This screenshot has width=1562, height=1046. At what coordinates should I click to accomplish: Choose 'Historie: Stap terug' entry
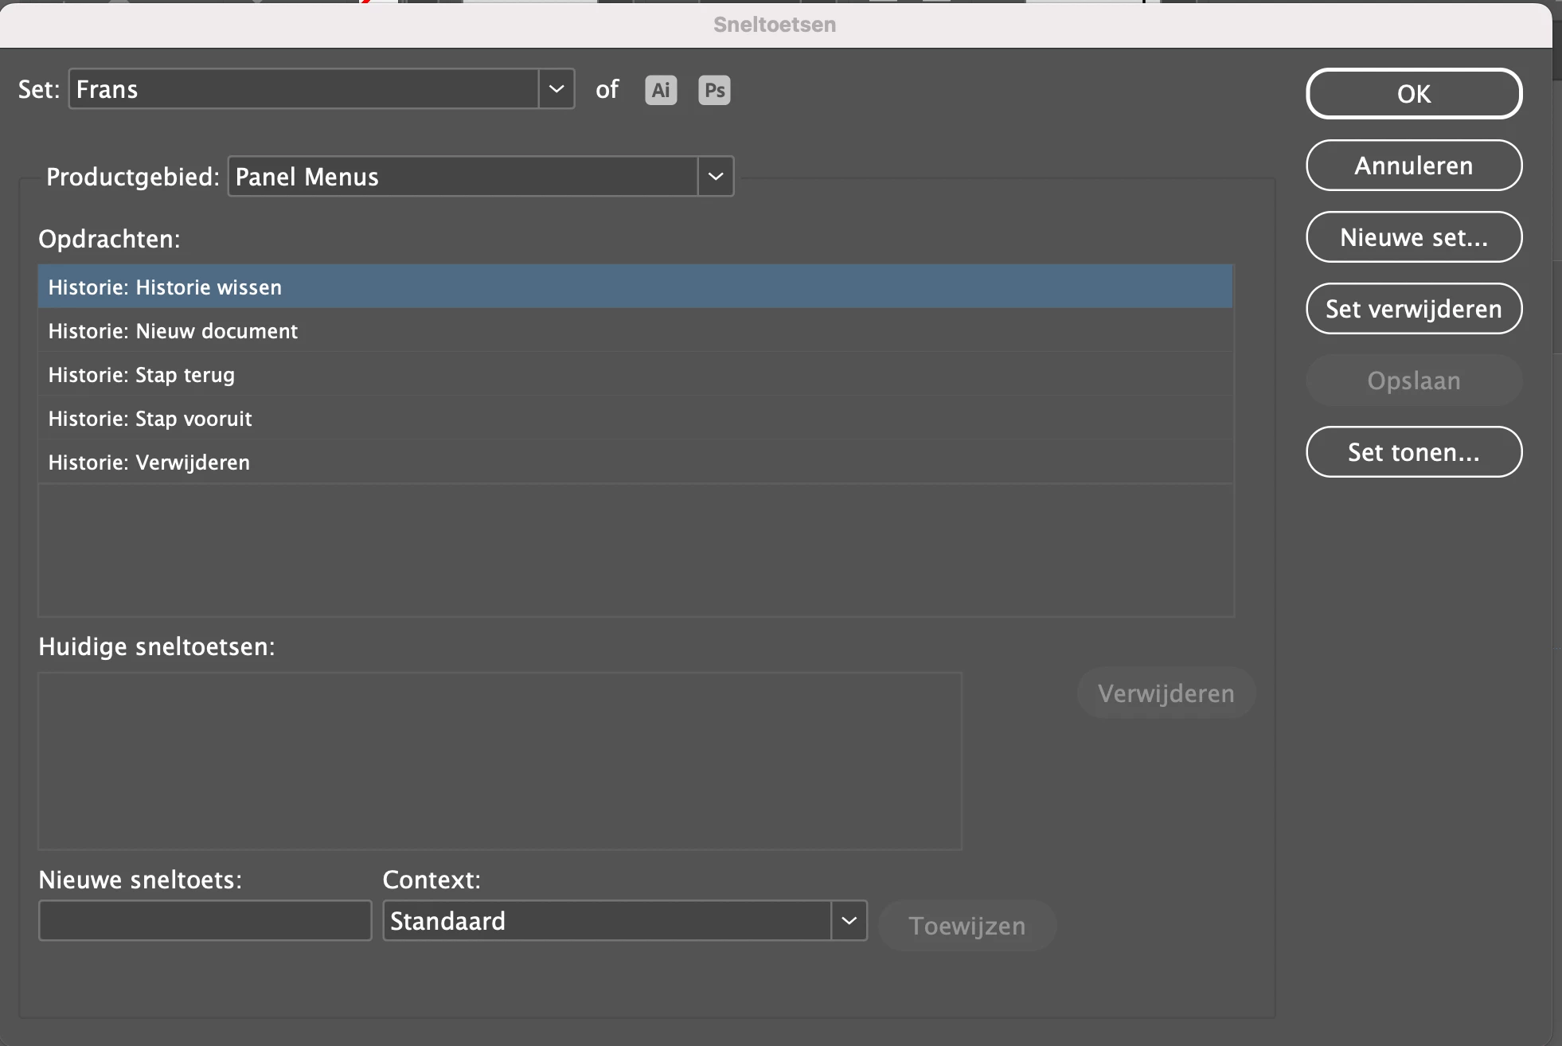click(142, 375)
